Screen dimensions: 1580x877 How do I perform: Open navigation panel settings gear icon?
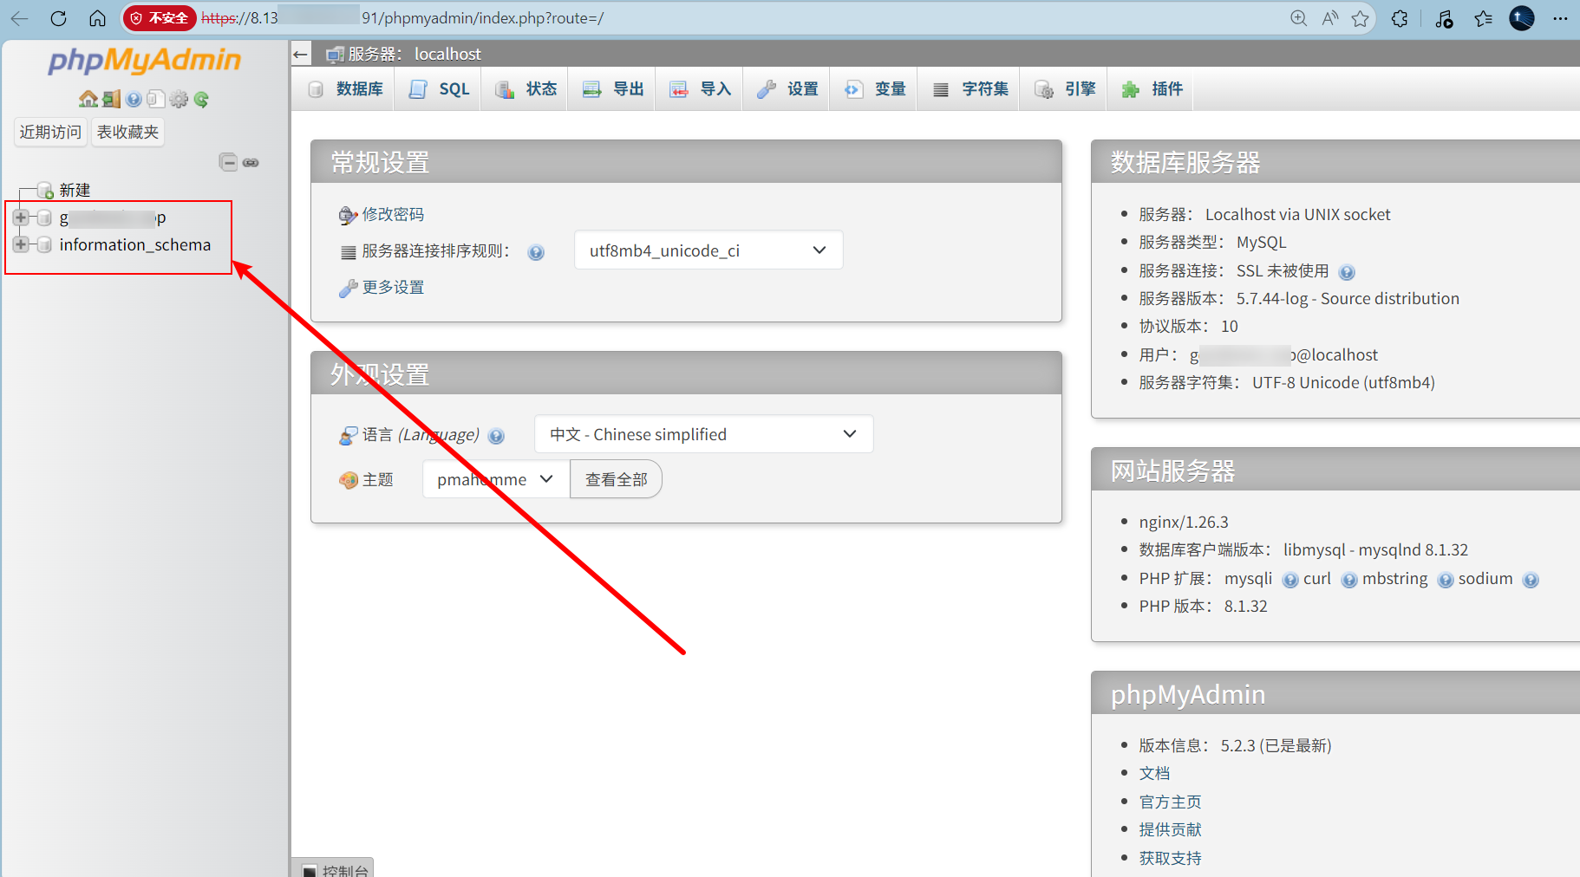coord(179,99)
